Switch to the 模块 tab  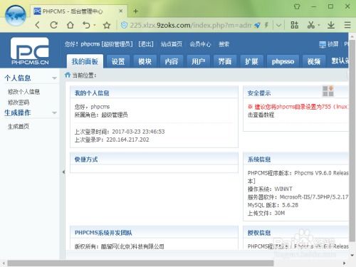tap(145, 61)
